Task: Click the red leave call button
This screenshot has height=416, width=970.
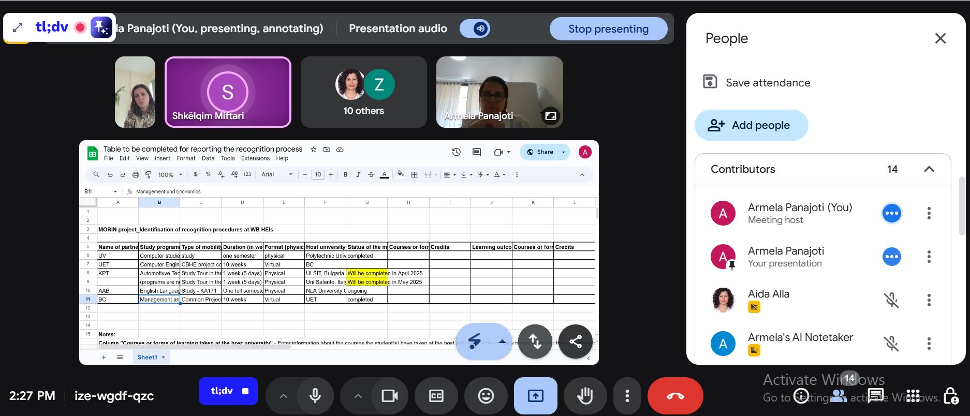Action: pyautogui.click(x=675, y=396)
